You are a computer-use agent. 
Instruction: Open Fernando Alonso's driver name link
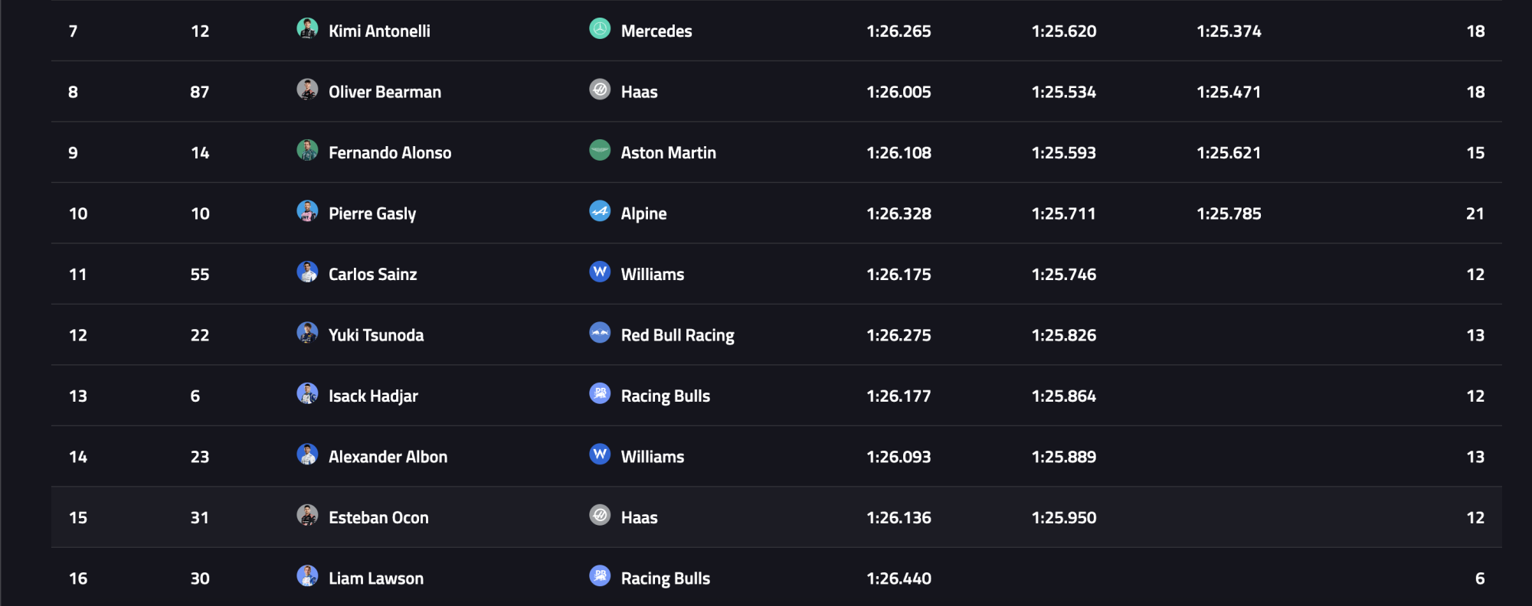(x=389, y=153)
